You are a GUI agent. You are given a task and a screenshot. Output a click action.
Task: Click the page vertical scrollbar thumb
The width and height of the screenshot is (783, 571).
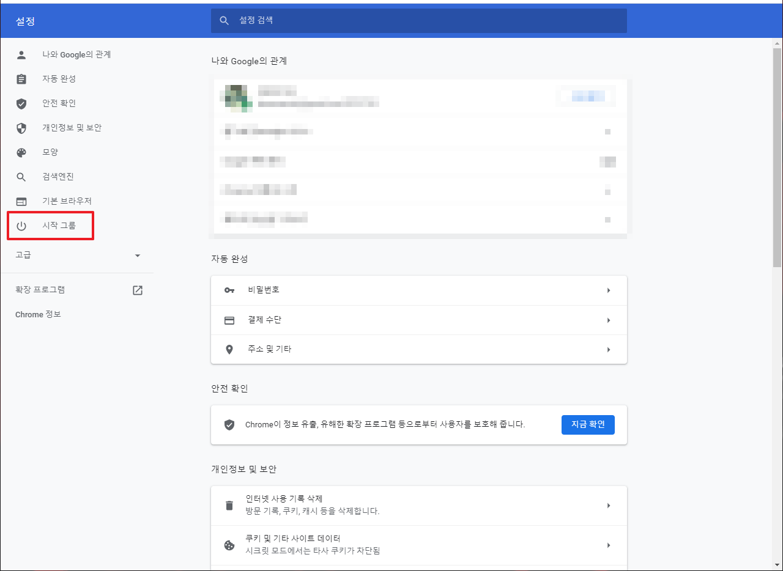[777, 158]
